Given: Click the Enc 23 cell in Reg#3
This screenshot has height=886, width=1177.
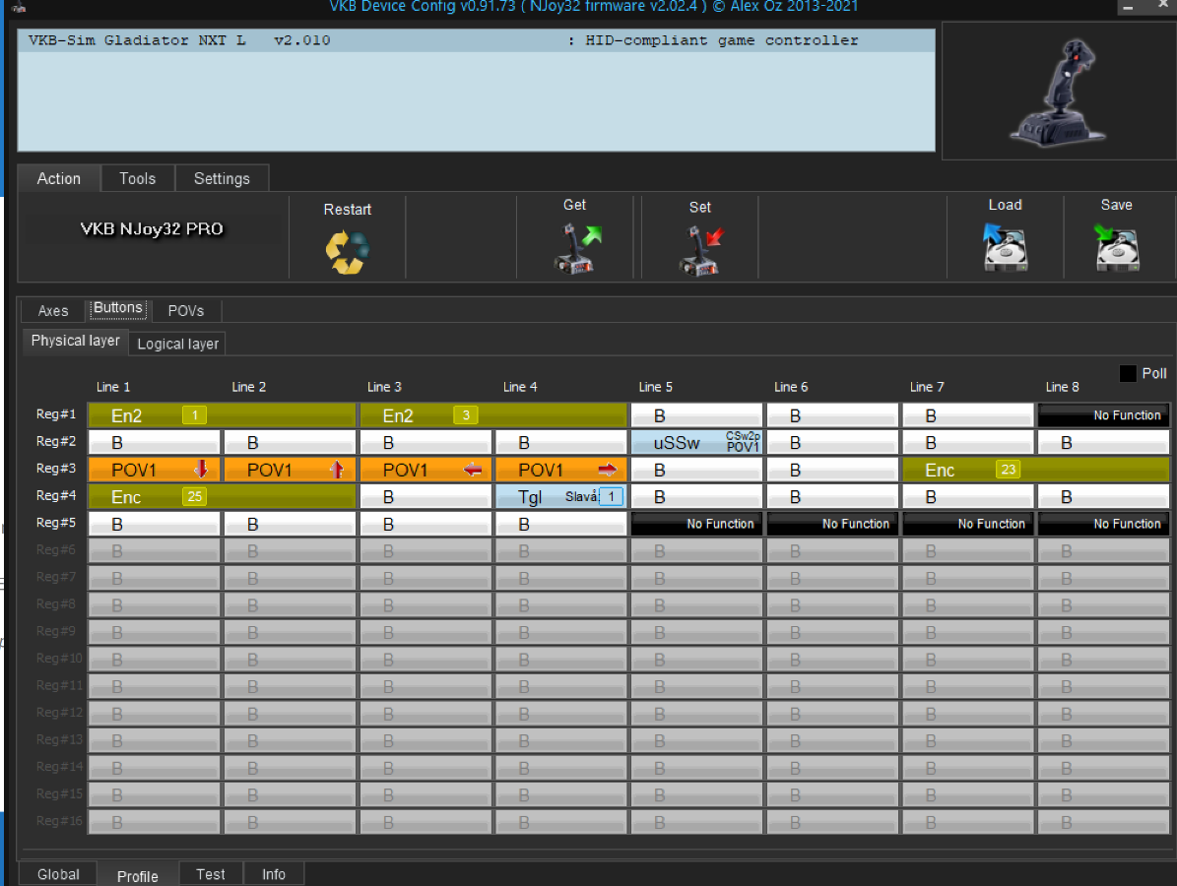Looking at the screenshot, I should point(1036,471).
